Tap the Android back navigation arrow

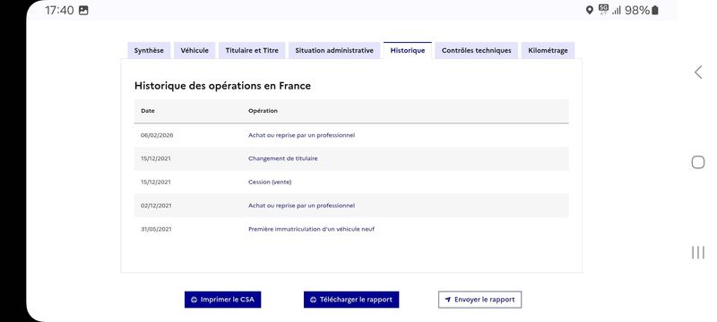698,72
